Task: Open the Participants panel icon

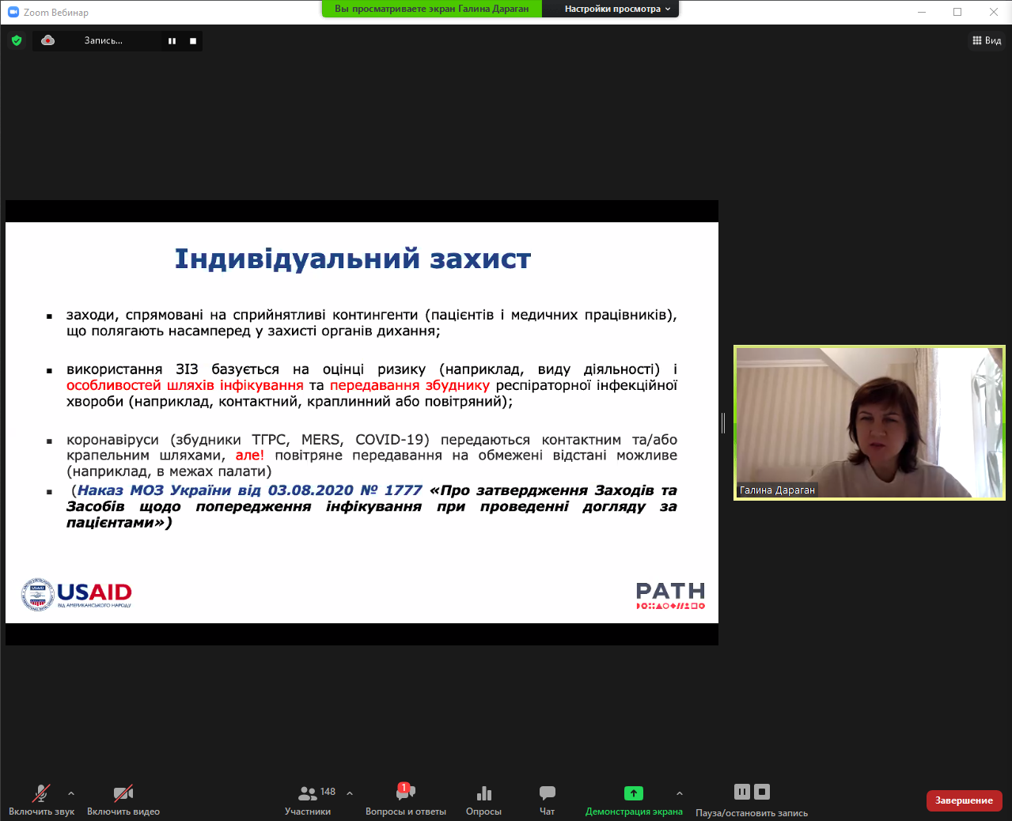Action: click(307, 793)
